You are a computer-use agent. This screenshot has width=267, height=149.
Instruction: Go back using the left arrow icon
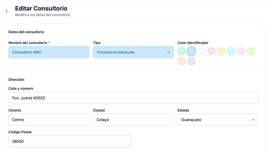click(7, 11)
